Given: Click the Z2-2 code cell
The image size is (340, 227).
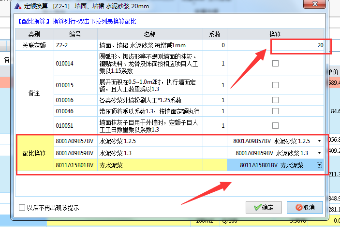Looking at the screenshot, I should pyautogui.click(x=75, y=45).
